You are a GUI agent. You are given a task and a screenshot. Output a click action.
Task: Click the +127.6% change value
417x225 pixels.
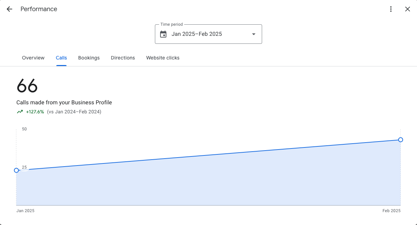click(x=35, y=112)
